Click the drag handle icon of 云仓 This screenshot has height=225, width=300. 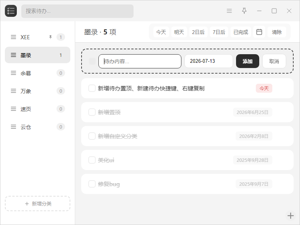pos(13,127)
